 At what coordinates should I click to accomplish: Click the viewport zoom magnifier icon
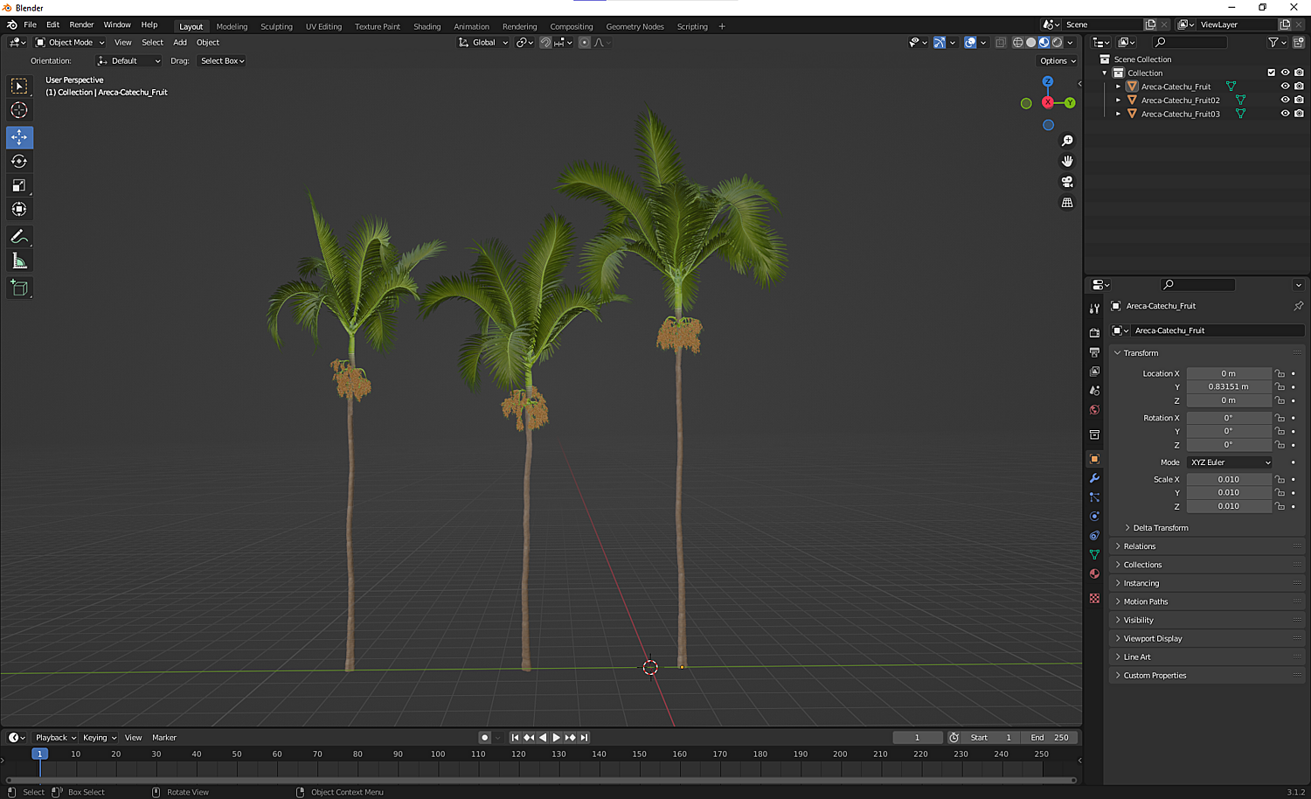pyautogui.click(x=1067, y=141)
